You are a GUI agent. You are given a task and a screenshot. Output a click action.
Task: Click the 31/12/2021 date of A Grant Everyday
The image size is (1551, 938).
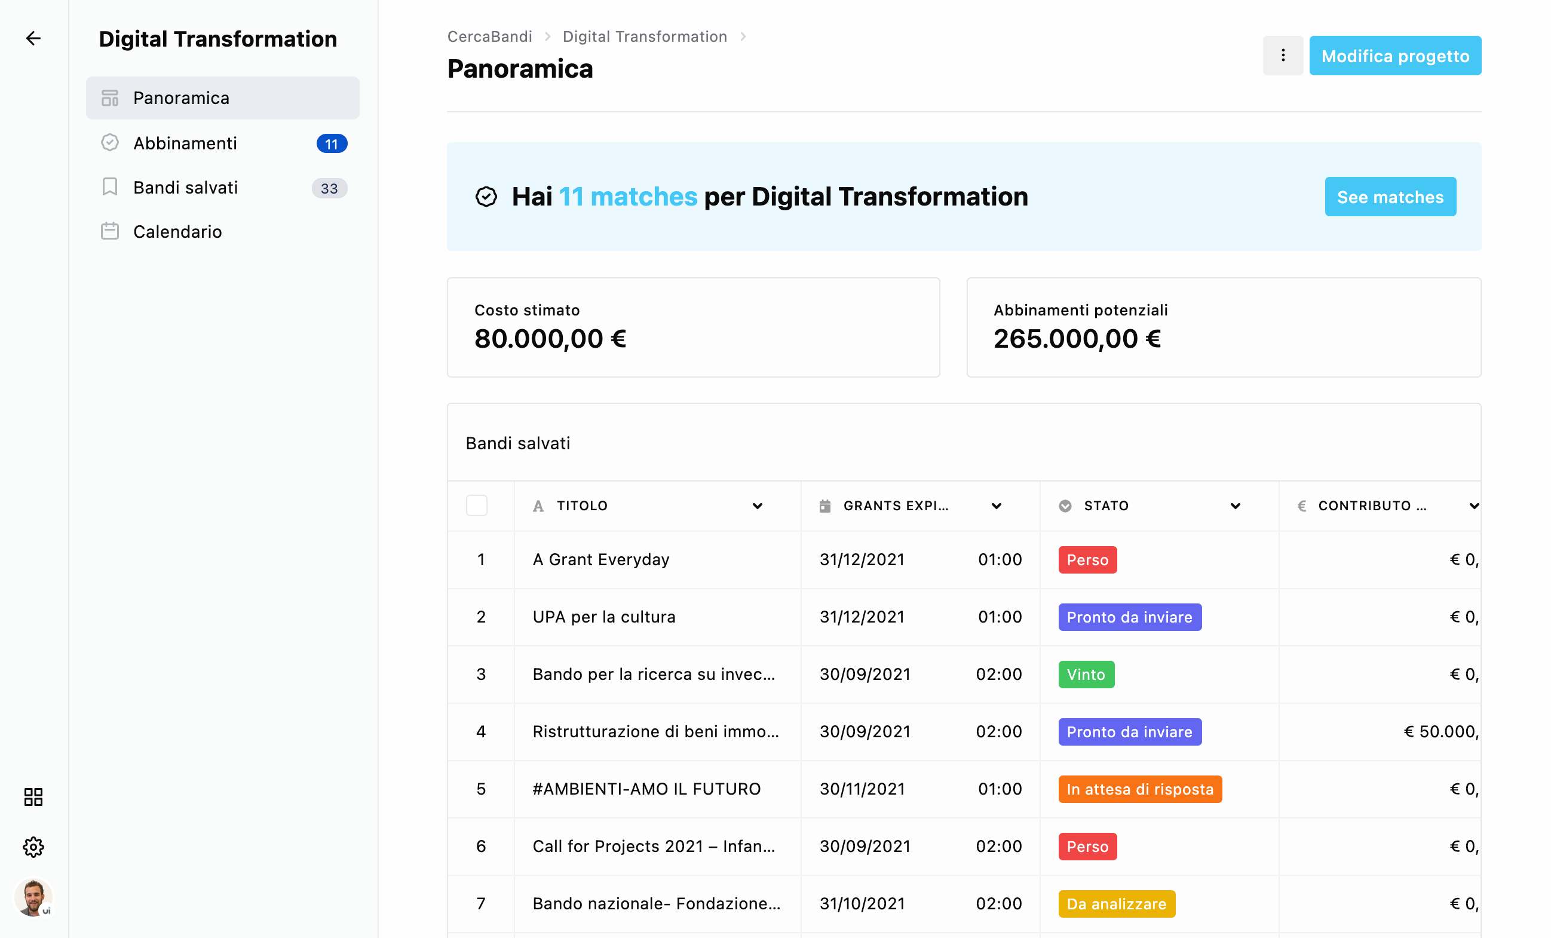862,560
